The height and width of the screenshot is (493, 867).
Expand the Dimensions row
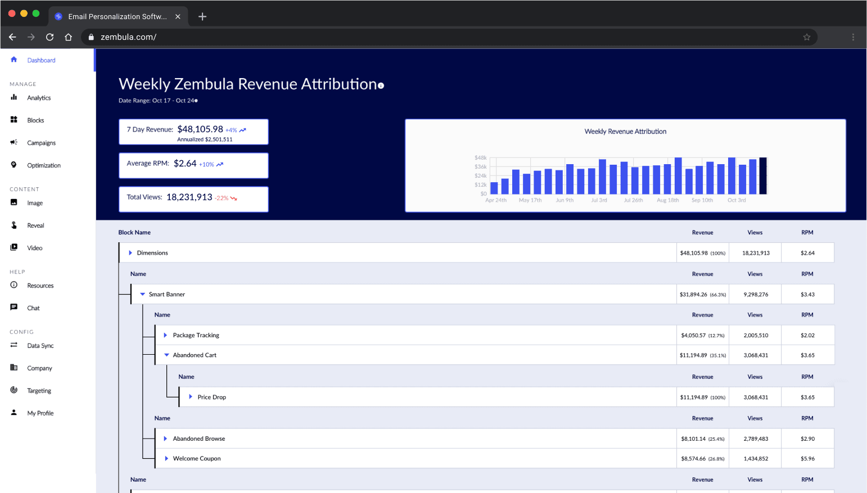[x=130, y=253]
